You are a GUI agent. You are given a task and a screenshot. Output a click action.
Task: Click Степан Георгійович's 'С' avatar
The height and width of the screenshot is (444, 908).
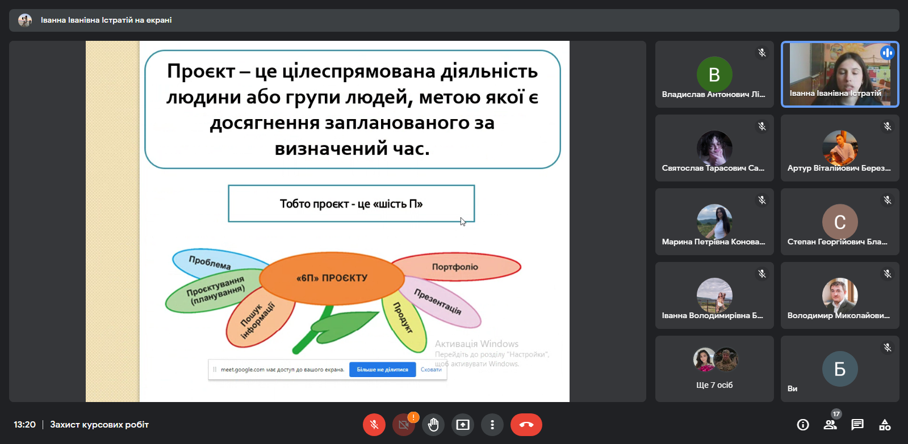840,222
